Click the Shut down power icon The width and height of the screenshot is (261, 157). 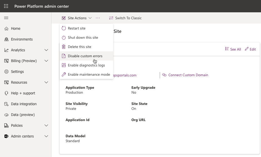pyautogui.click(x=64, y=37)
